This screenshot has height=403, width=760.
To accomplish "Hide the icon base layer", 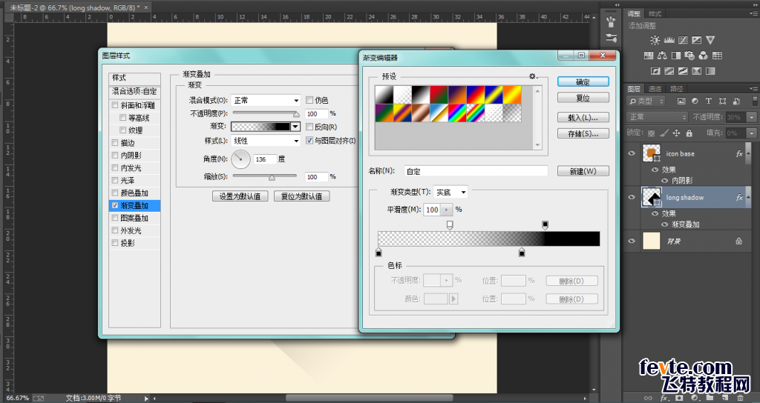I will pyautogui.click(x=632, y=153).
